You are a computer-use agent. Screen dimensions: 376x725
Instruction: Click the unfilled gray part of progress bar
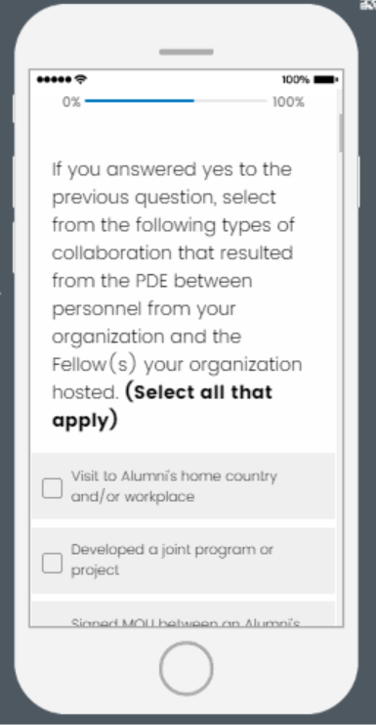point(230,101)
